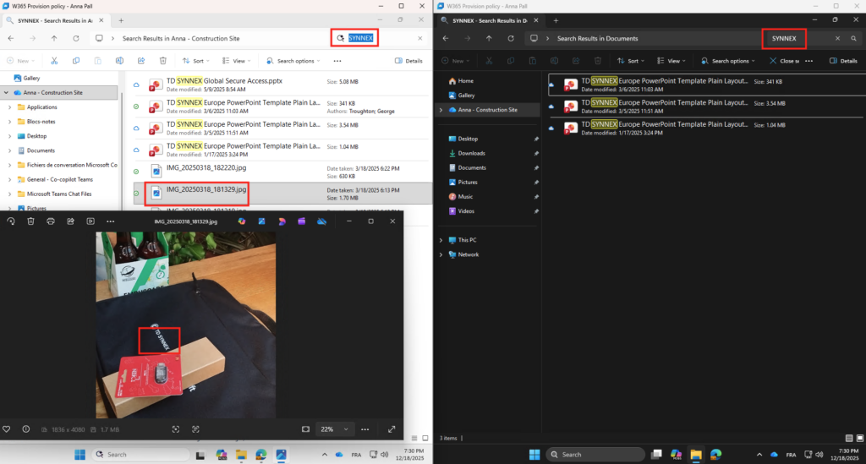
Task: Refresh the dark Explorer window
Action: point(510,38)
